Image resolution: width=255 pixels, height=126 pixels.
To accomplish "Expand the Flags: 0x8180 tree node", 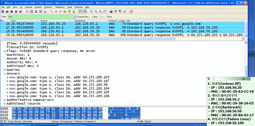I will [x=5, y=51].
